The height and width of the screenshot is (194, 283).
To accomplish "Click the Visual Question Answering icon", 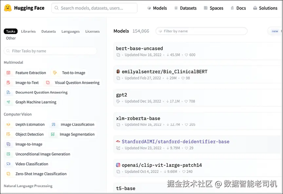I will [47, 83].
